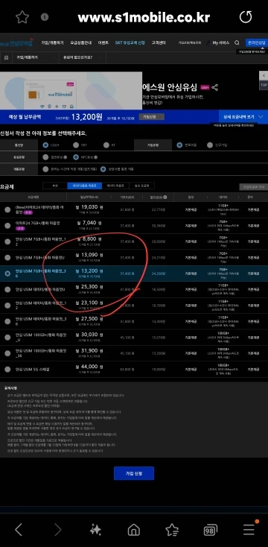Select the KT carrier radio
Viewport: 268px width, 547px height.
click(106, 145)
